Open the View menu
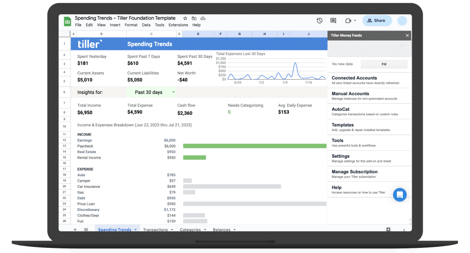Image resolution: width=470 pixels, height=253 pixels. click(101, 25)
